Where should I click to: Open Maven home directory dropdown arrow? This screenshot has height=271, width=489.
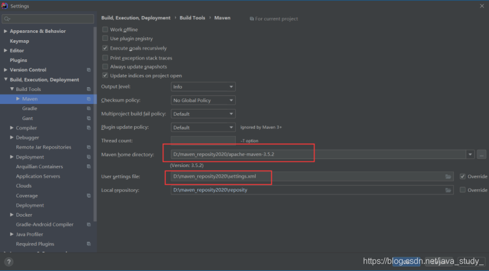[x=470, y=155]
